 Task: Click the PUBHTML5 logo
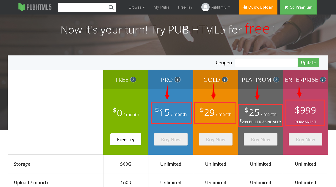point(35,7)
